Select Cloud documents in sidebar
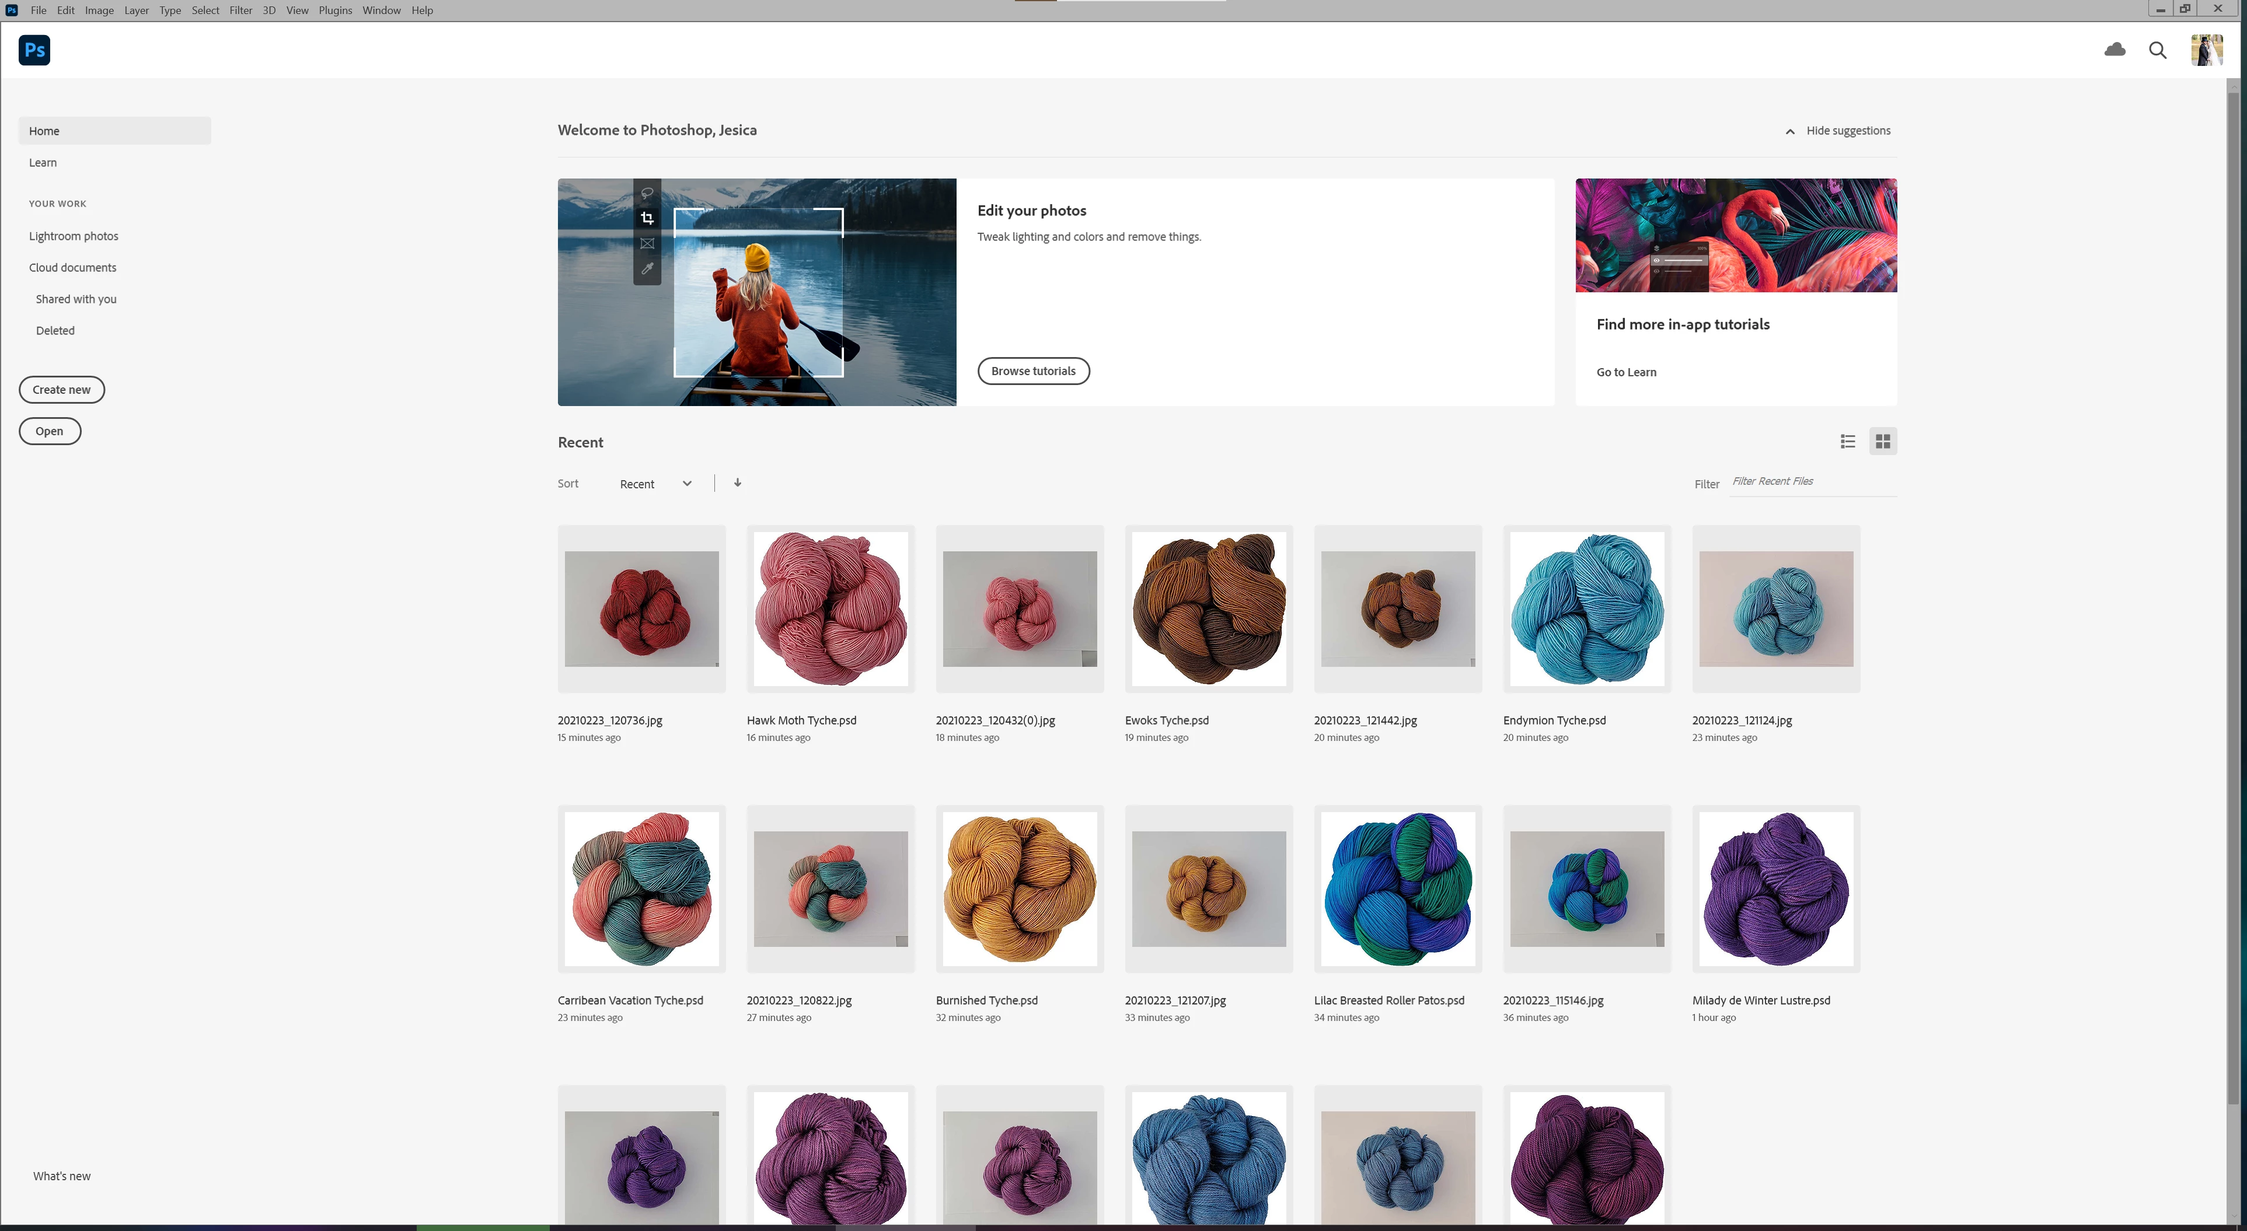The height and width of the screenshot is (1231, 2247). [72, 268]
